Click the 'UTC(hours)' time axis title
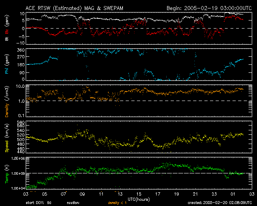Viewport: 257px width, 206px height. [139, 200]
